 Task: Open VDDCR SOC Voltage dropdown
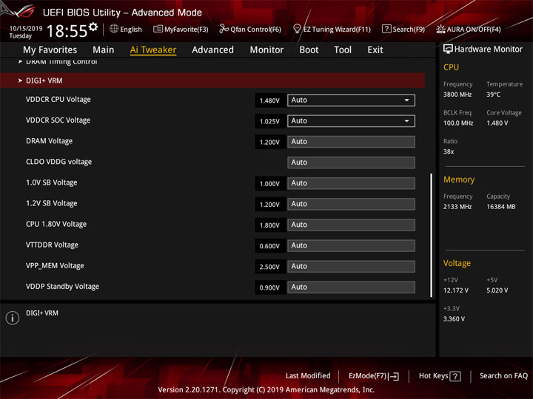tap(351, 120)
